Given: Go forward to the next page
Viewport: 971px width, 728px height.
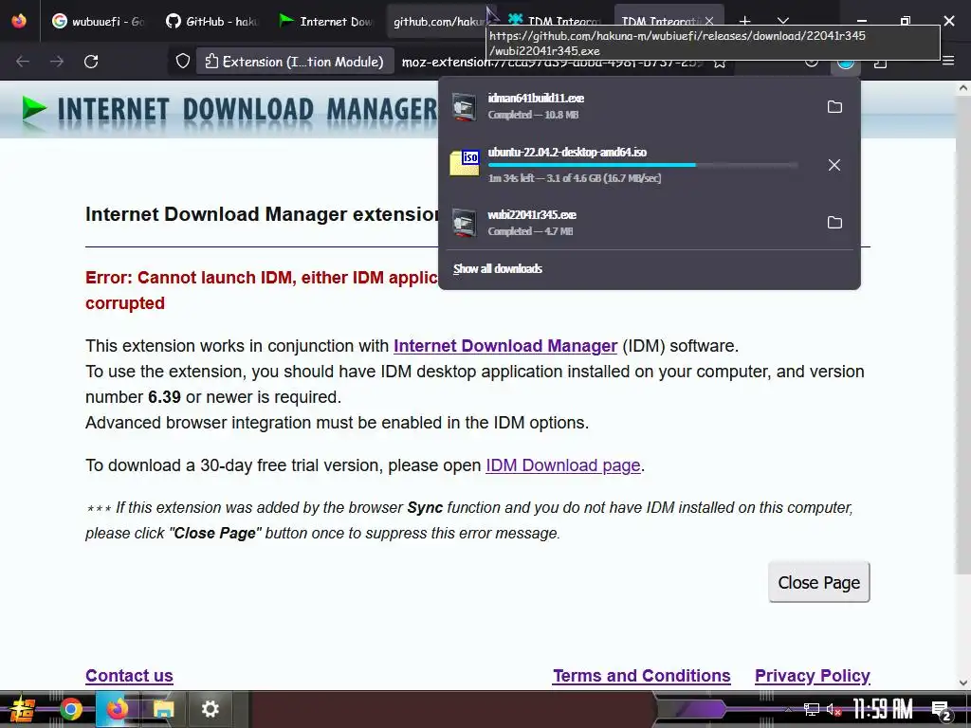Looking at the screenshot, I should [x=57, y=62].
